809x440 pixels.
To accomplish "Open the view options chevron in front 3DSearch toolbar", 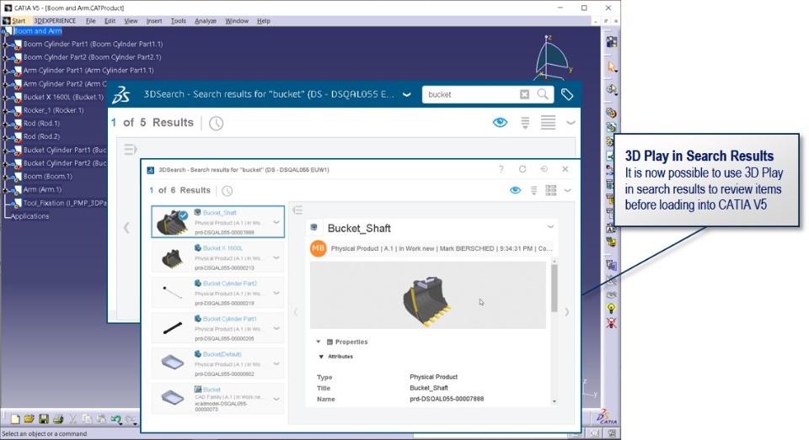I will point(567,191).
